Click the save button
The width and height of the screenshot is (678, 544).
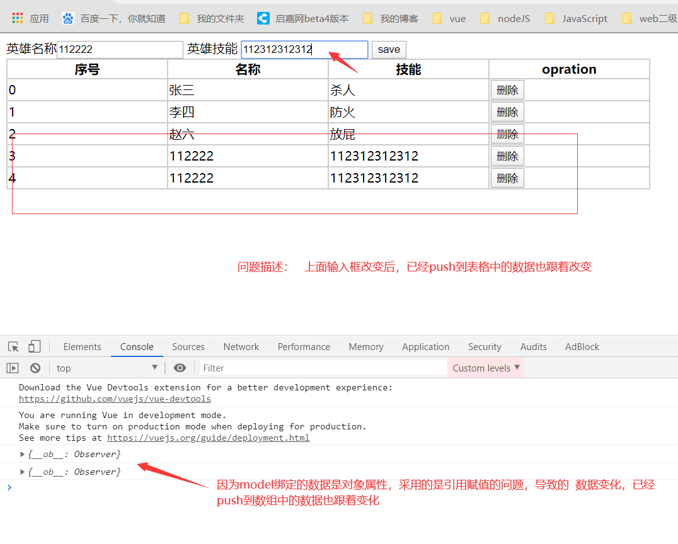click(389, 50)
